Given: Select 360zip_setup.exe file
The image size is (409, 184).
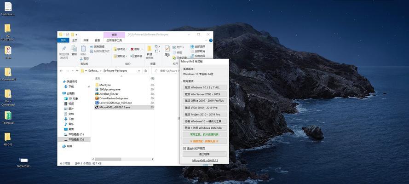Looking at the screenshot, I should click(108, 89).
